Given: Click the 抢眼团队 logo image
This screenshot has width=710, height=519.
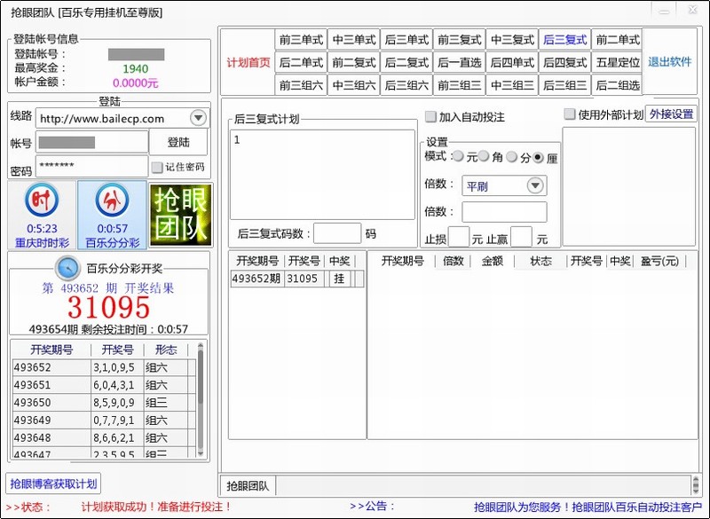Looking at the screenshot, I should pos(181,214).
